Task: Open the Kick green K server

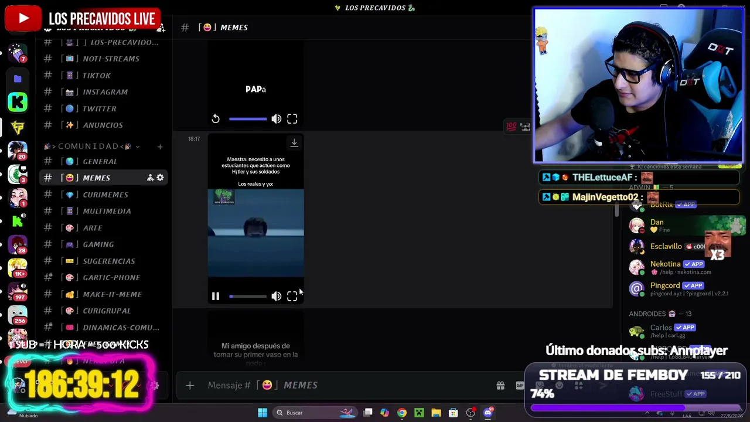Action: pyautogui.click(x=18, y=102)
